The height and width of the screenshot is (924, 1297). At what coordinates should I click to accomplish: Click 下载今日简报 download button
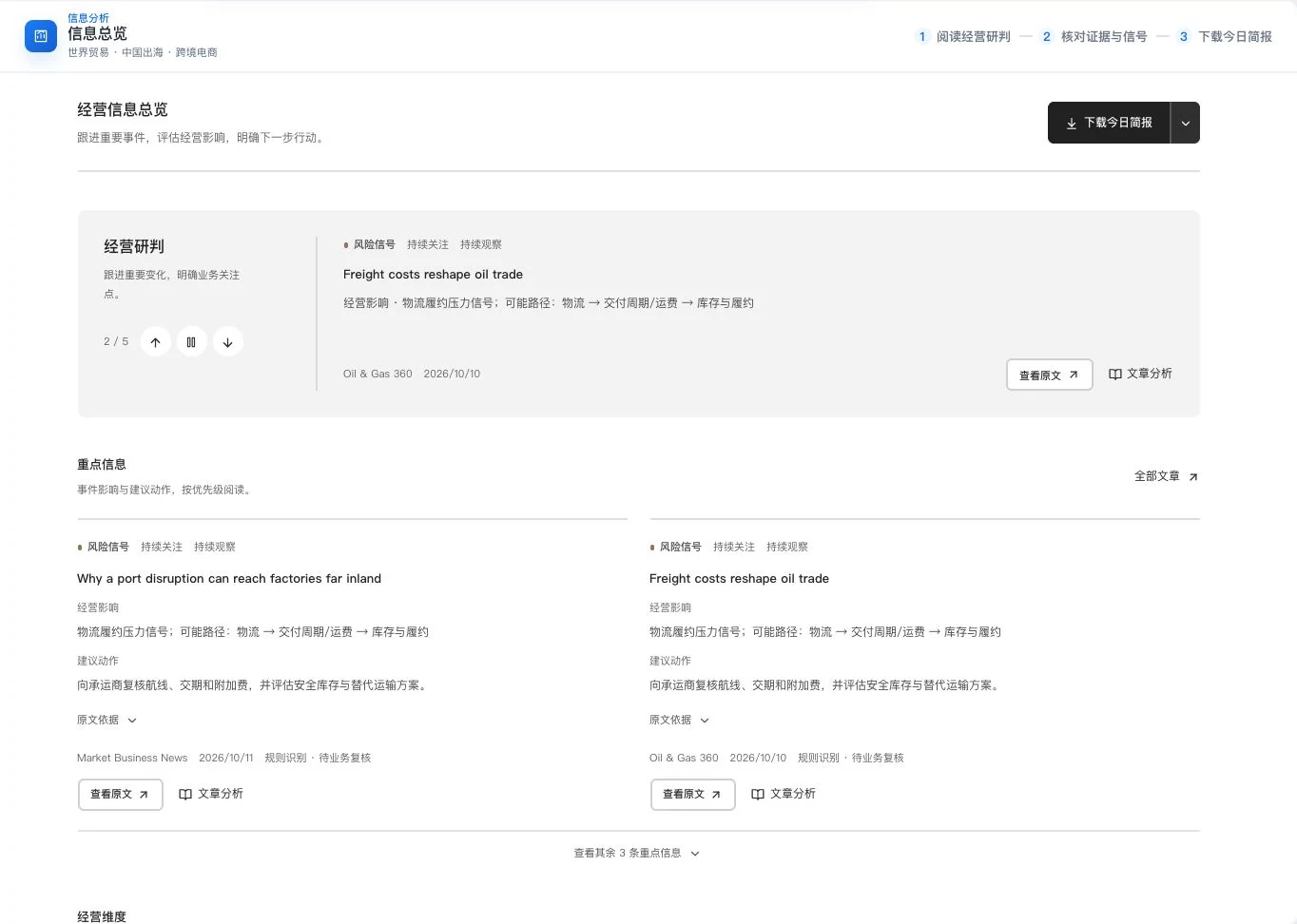tap(1109, 123)
